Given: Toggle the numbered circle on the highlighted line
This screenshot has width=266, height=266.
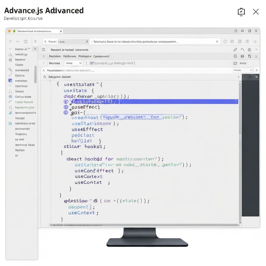Looking at the screenshot, I should coord(65,102).
